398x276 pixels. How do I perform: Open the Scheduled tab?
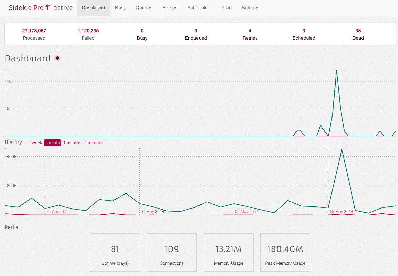[x=199, y=8]
